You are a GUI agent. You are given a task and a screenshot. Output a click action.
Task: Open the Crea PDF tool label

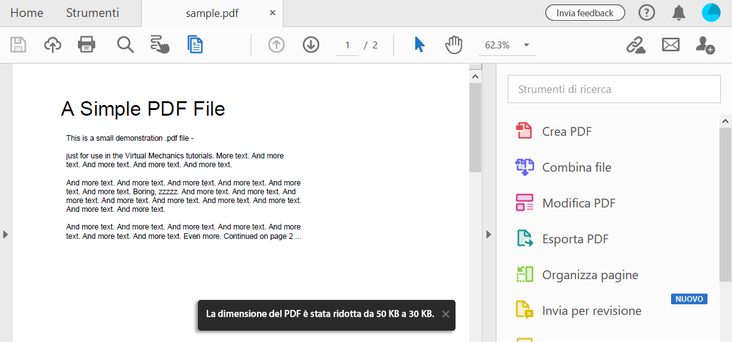[x=567, y=131]
